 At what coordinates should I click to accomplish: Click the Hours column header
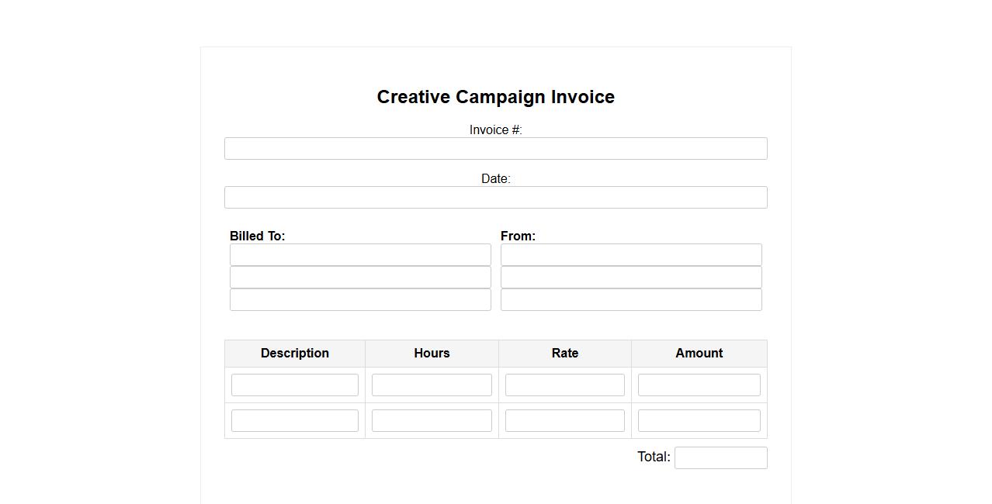(x=432, y=354)
